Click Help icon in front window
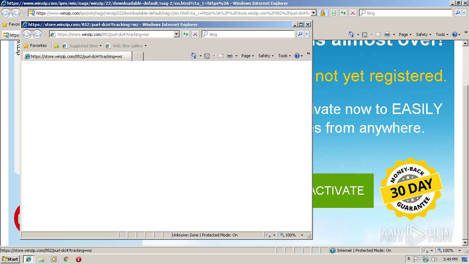 click(297, 56)
